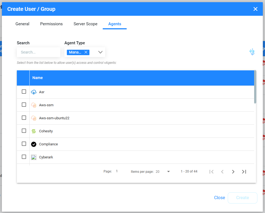The image size is (265, 213).
Task: Tick the Aws-ssm-ubuntu22 checkbox
Action: 24,118
